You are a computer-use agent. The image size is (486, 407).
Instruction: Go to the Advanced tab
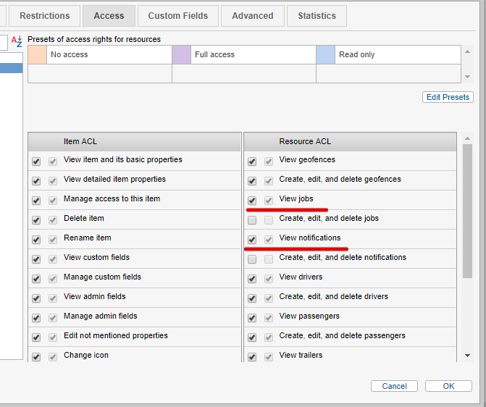pos(253,15)
